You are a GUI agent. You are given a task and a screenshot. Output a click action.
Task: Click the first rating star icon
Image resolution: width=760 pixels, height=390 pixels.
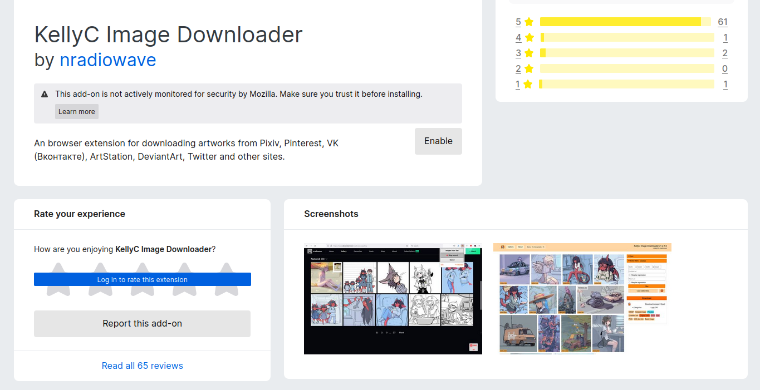coord(58,279)
